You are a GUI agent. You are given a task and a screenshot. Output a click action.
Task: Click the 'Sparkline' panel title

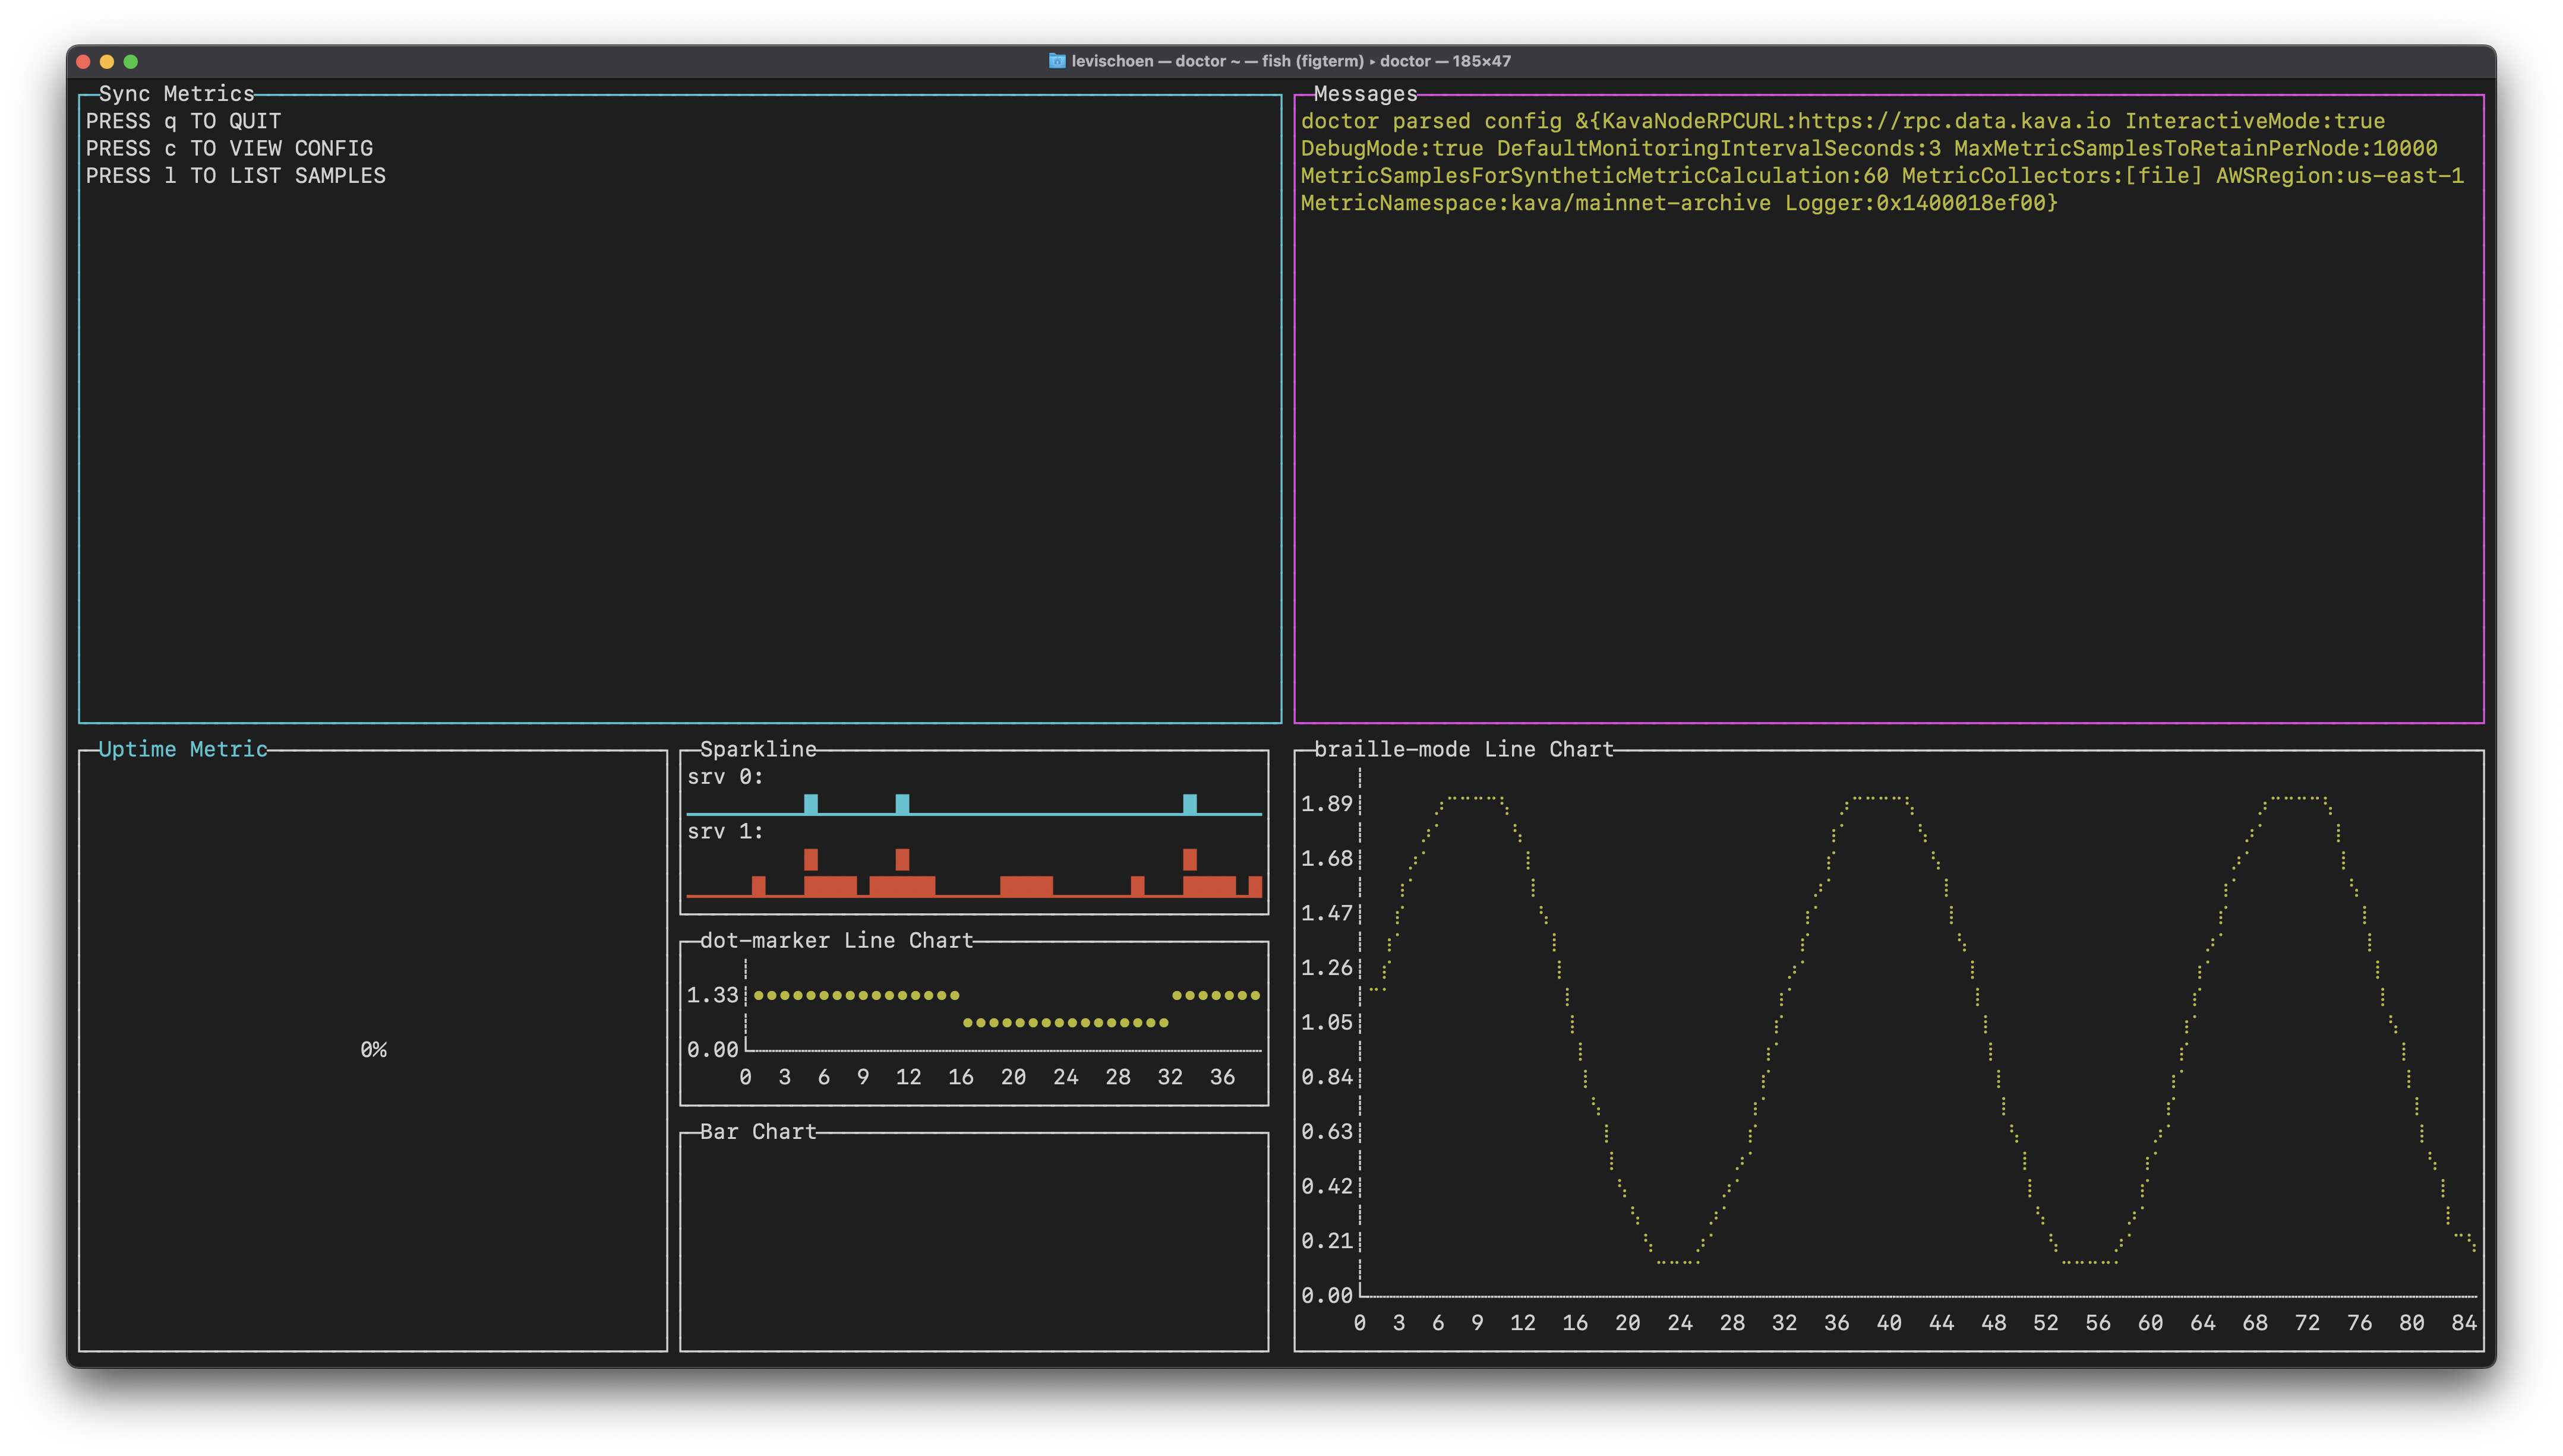[x=758, y=749]
